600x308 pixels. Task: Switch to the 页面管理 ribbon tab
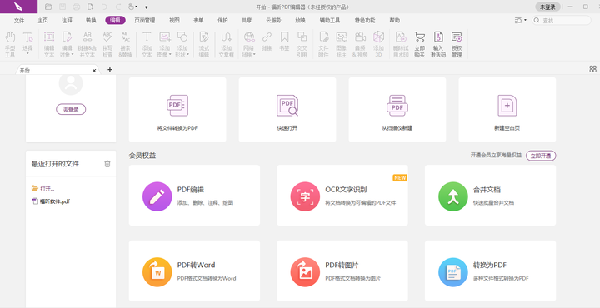point(145,20)
